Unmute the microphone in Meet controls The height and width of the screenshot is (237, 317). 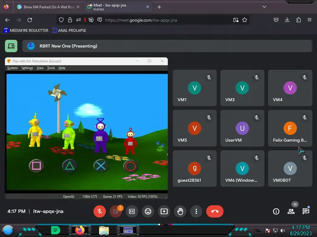pyautogui.click(x=99, y=211)
